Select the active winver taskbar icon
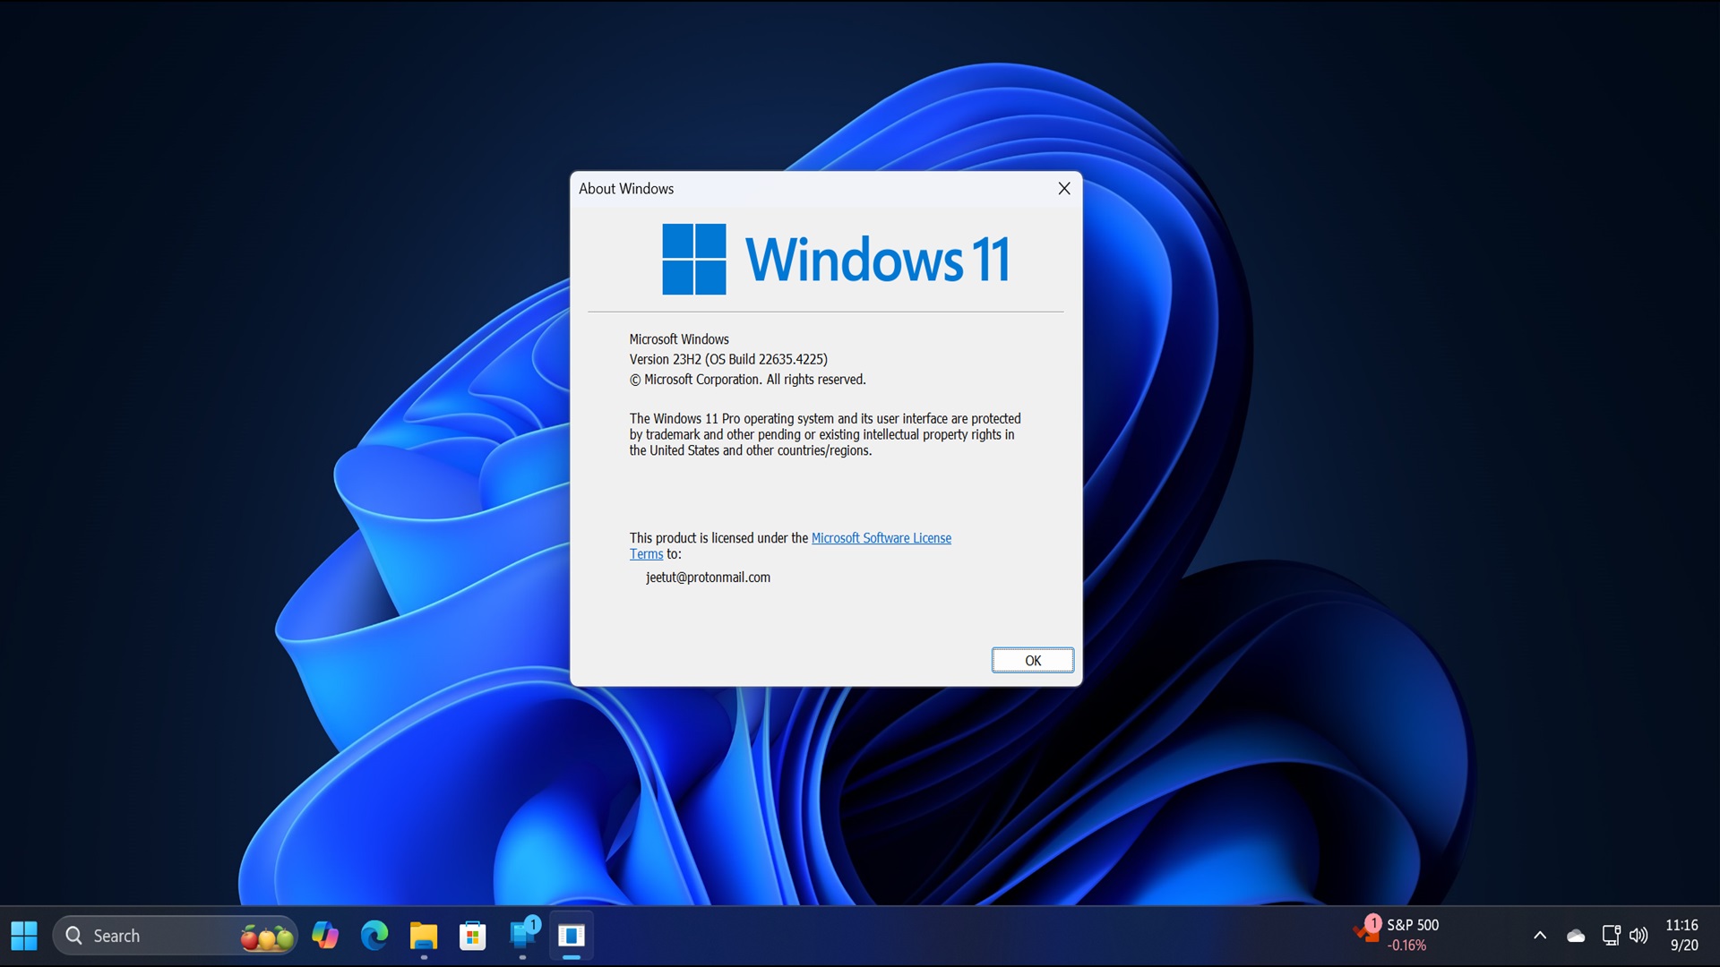The image size is (1720, 967). 572,936
